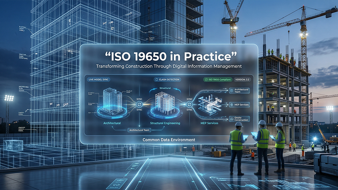Click the diamond icon beside MEP Services label
Viewport: 338px width, 190px height.
pos(232,105)
